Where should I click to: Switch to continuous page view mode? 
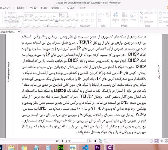coord(156,141)
